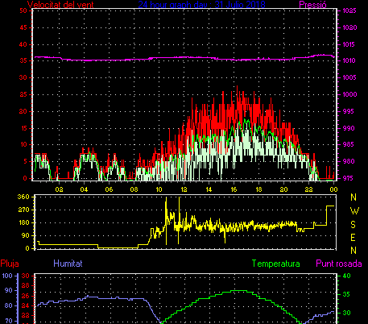Click the 22 hour marker on time axis
Viewport: 368px width, 324px height.
[x=308, y=189]
